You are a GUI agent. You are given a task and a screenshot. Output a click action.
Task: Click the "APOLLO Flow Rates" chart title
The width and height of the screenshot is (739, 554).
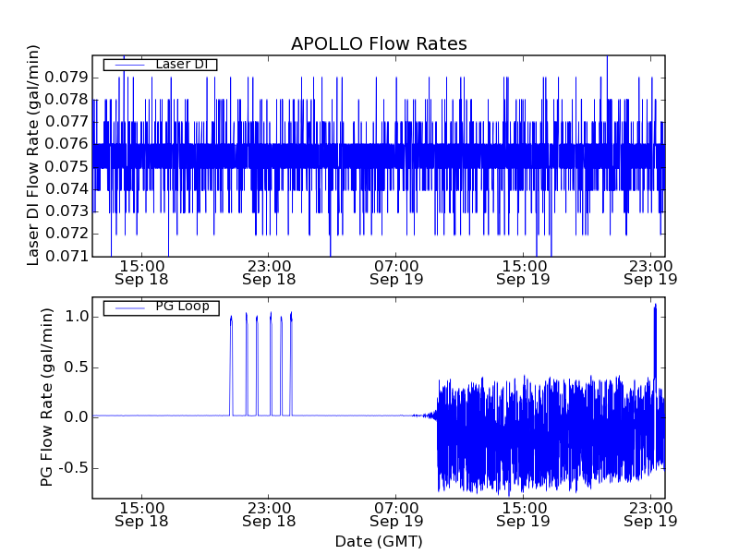click(x=379, y=43)
